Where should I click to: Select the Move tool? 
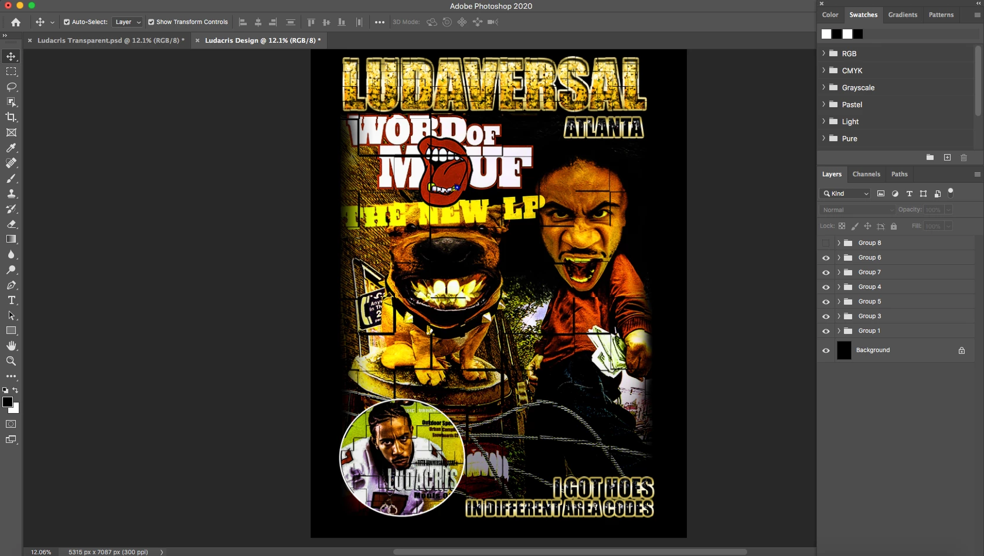pyautogui.click(x=11, y=56)
